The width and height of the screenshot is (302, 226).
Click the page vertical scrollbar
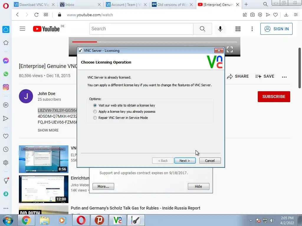point(300,68)
